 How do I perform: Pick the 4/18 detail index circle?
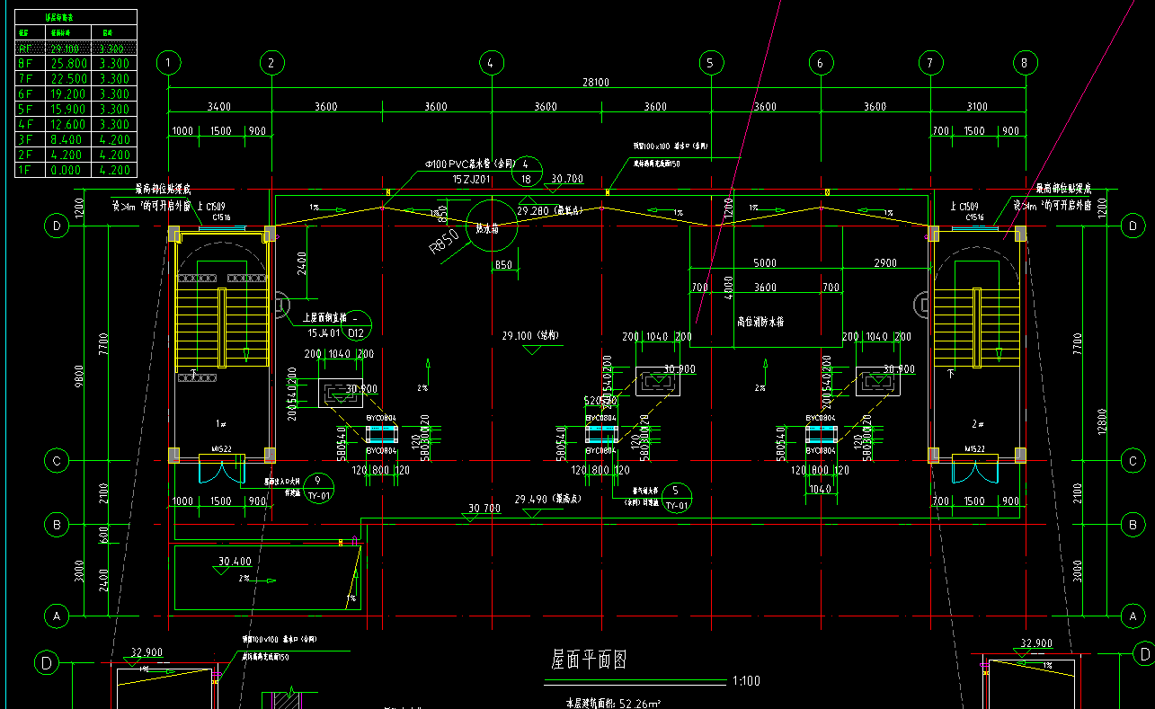(527, 172)
